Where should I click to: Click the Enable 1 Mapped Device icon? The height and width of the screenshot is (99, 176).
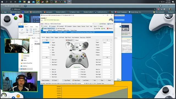click(42, 29)
